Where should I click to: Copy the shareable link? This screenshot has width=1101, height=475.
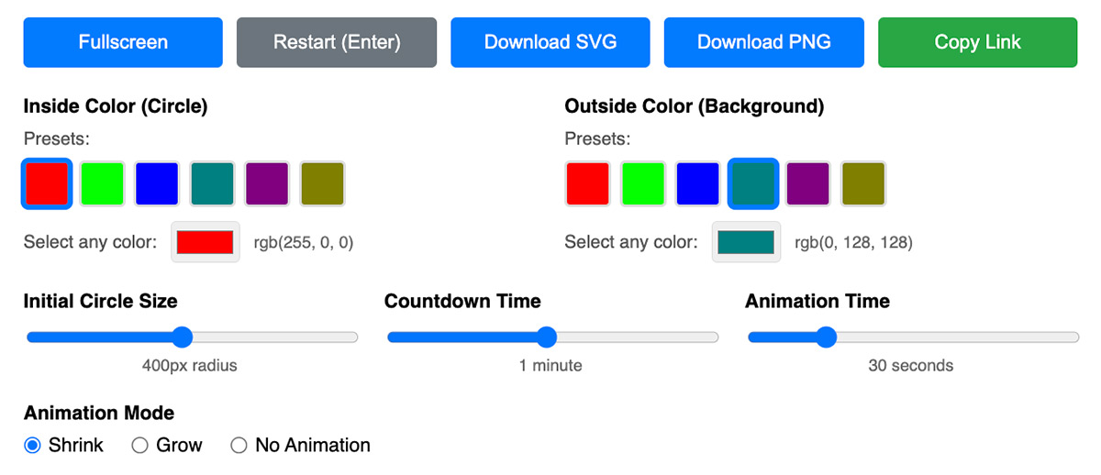[977, 42]
